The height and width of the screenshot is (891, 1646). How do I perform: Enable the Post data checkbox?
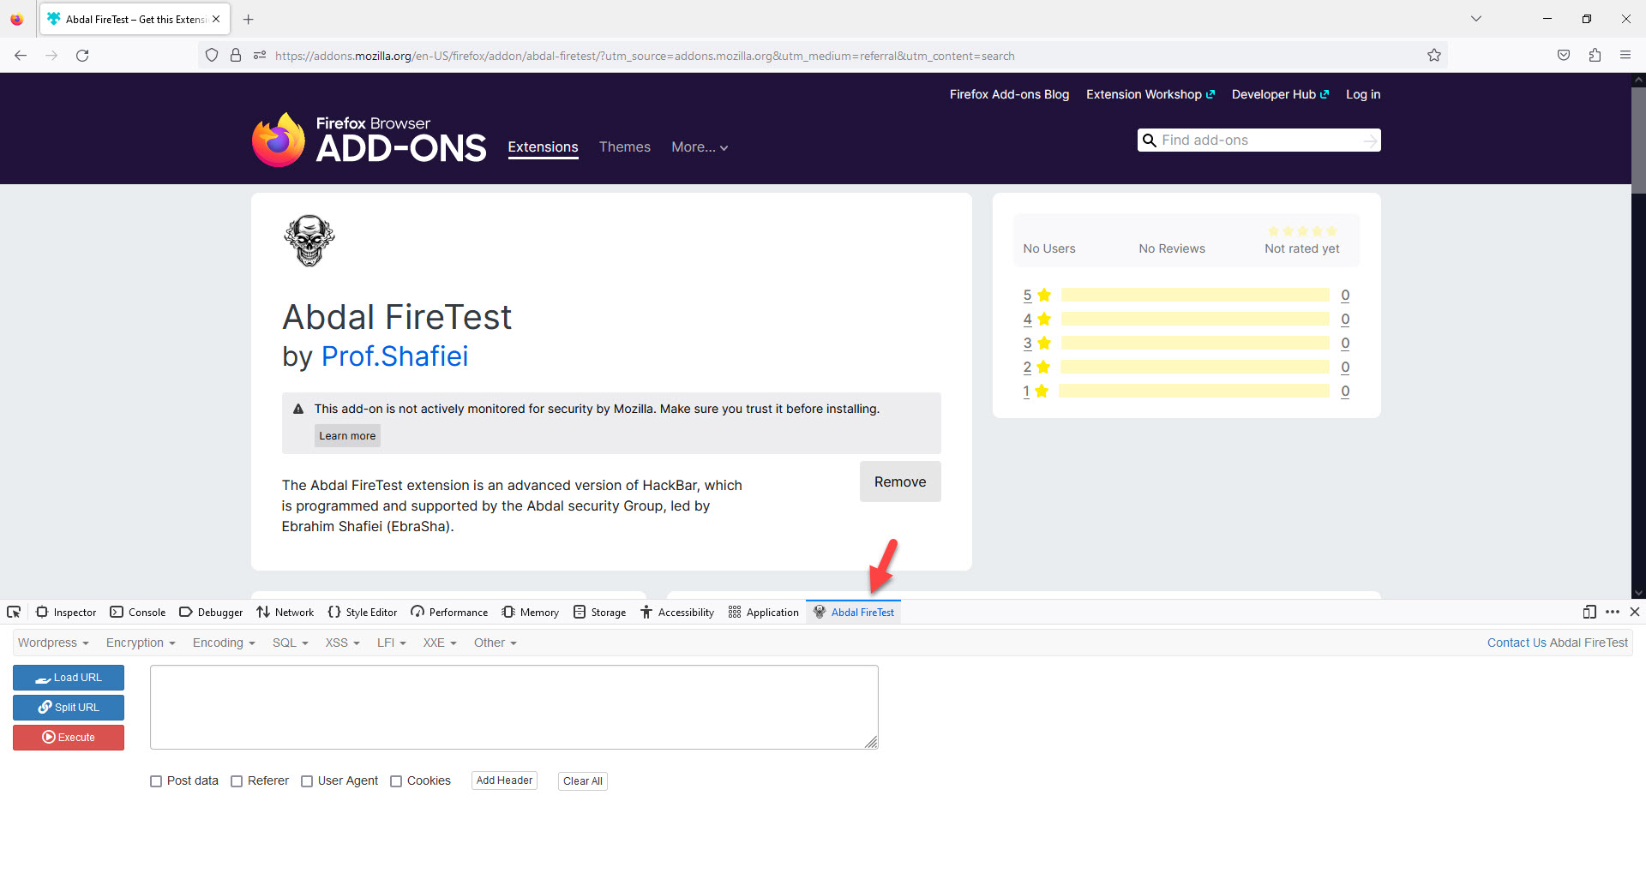156,781
